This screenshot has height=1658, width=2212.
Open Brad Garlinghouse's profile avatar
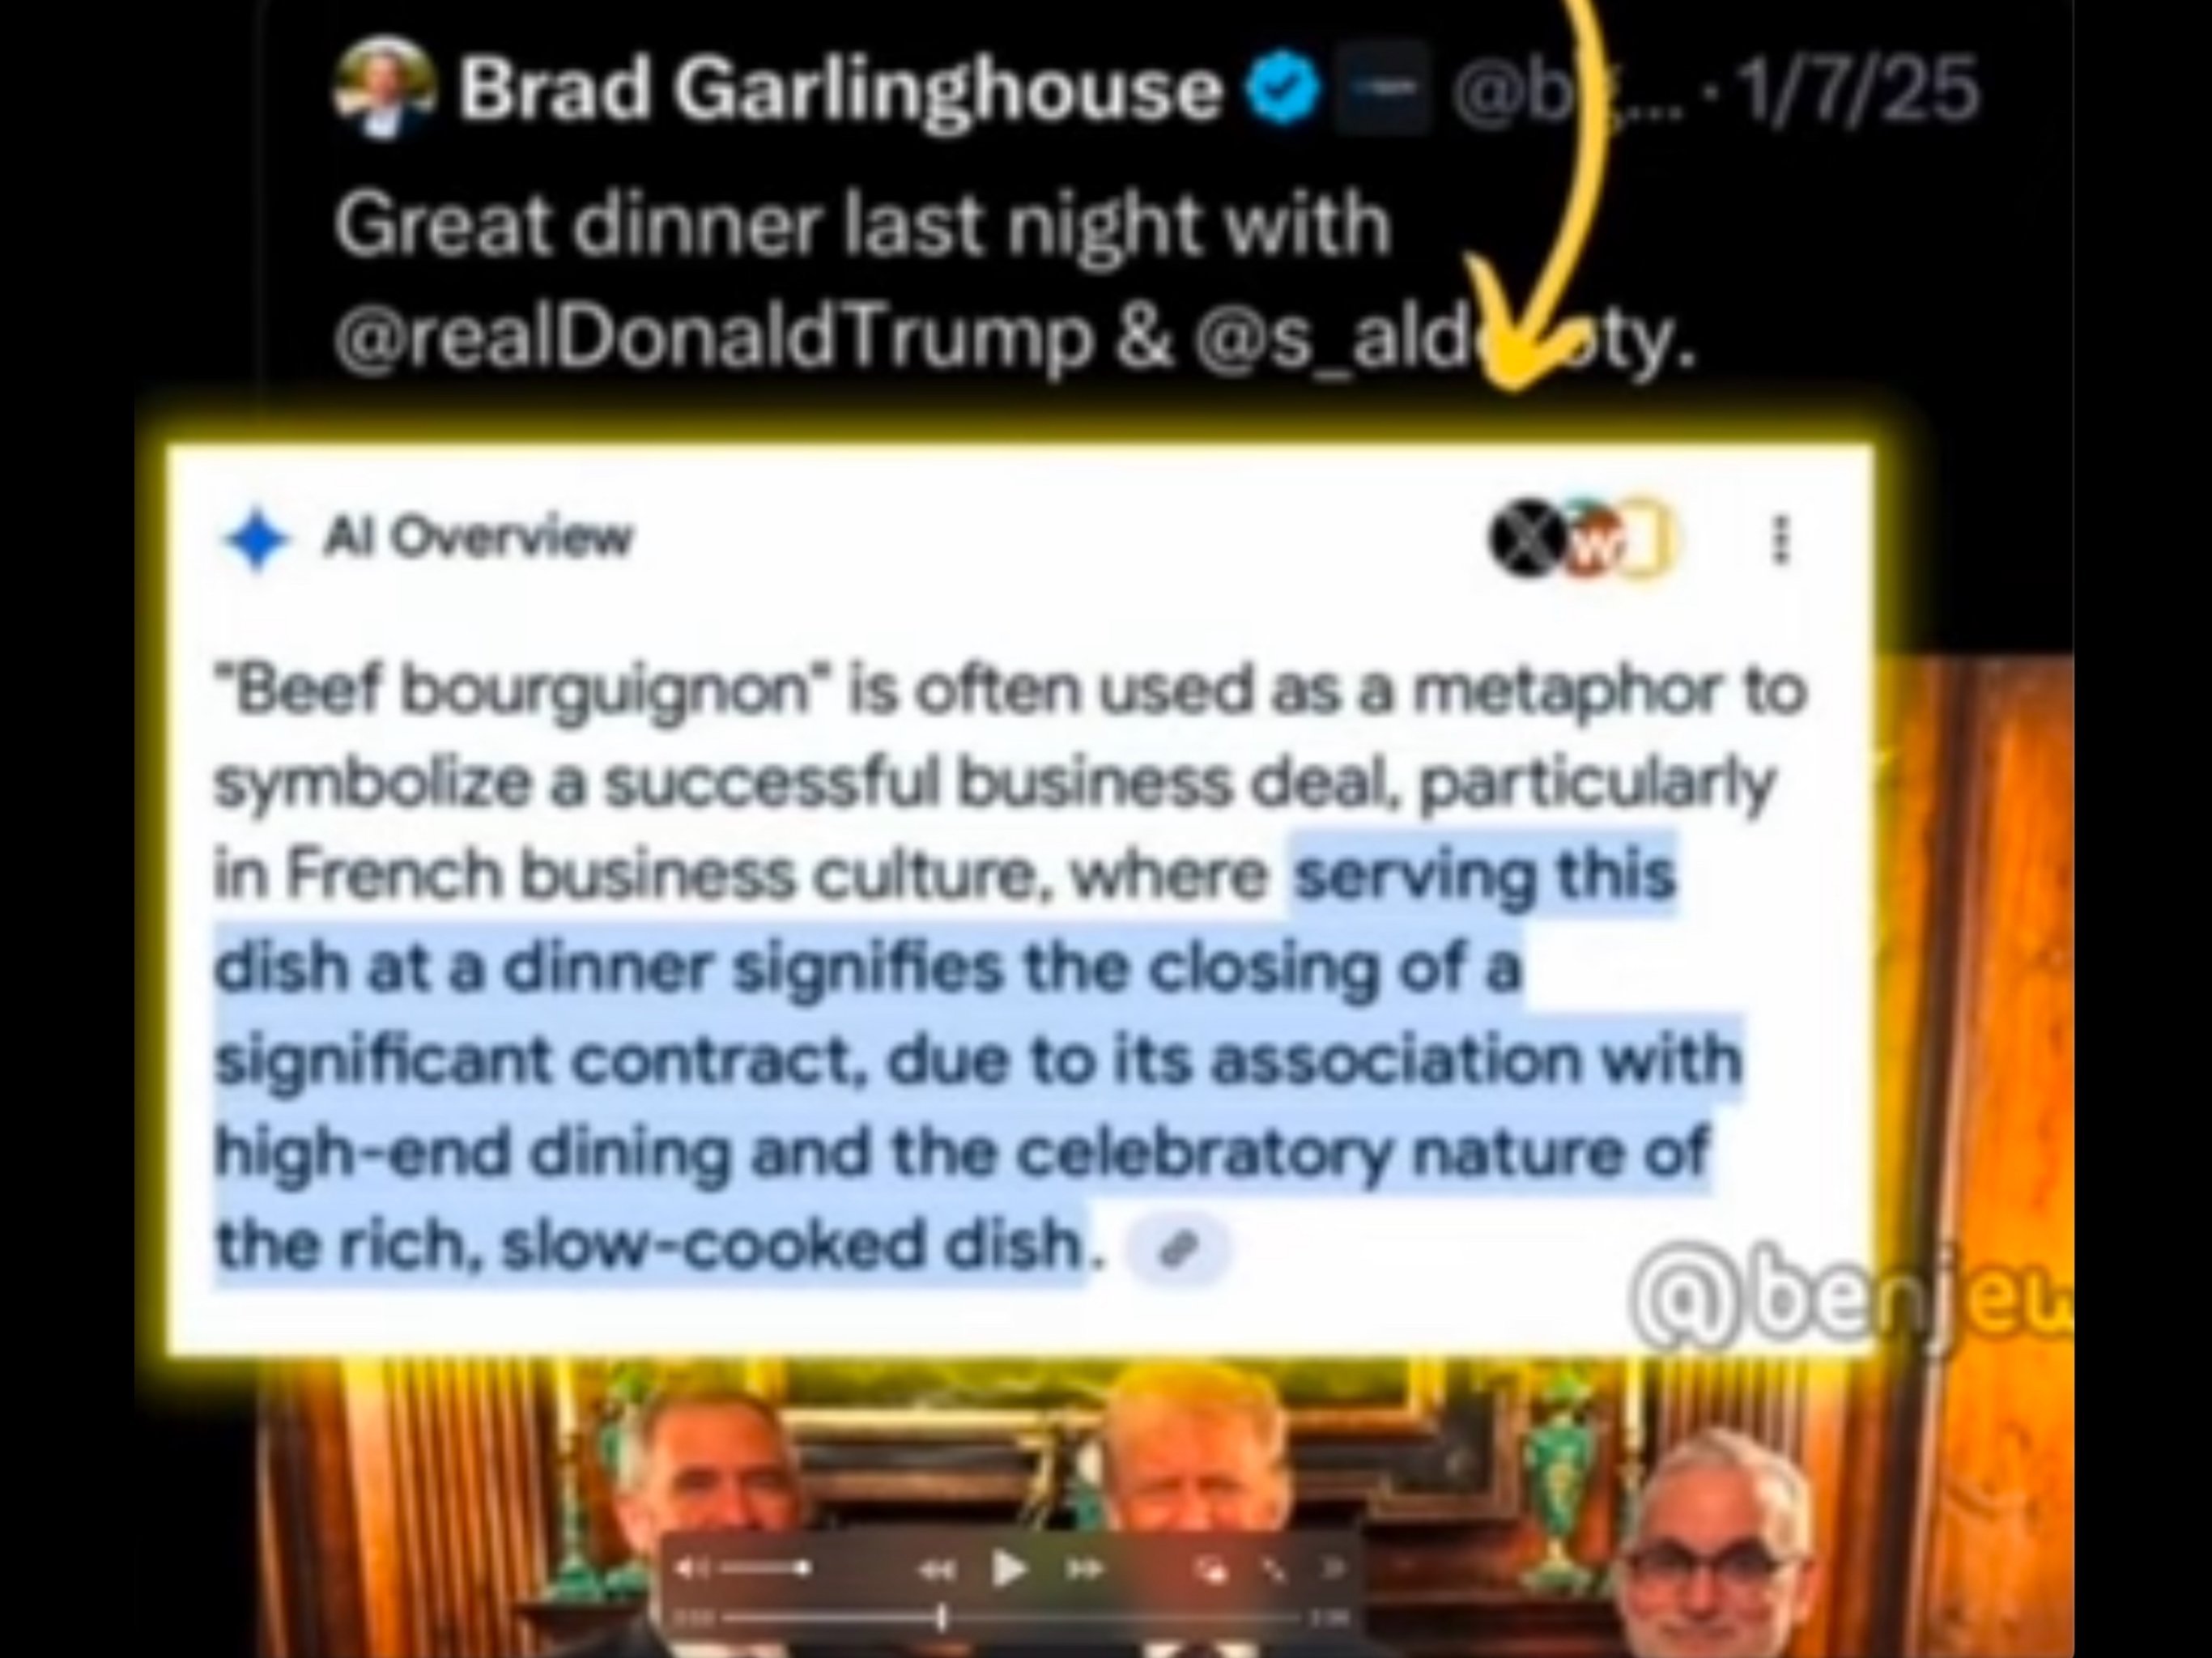384,88
